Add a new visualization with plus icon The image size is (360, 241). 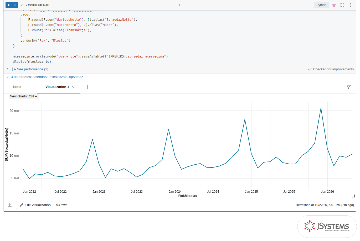click(x=88, y=87)
